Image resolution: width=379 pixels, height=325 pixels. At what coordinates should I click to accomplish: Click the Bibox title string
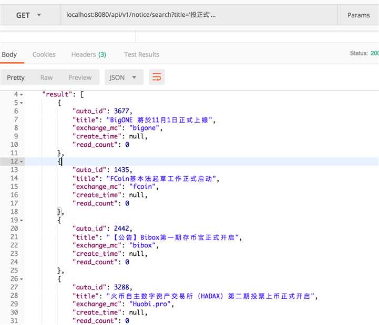[172, 237]
